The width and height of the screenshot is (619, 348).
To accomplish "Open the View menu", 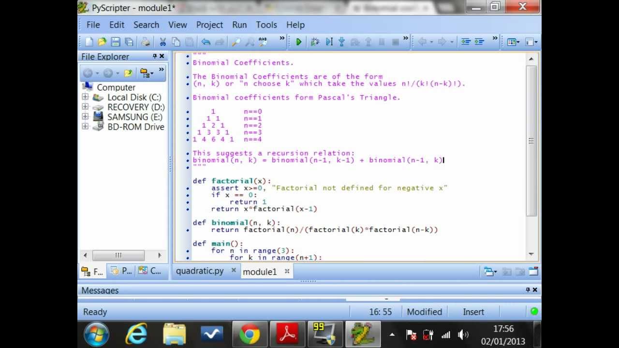I will (177, 25).
